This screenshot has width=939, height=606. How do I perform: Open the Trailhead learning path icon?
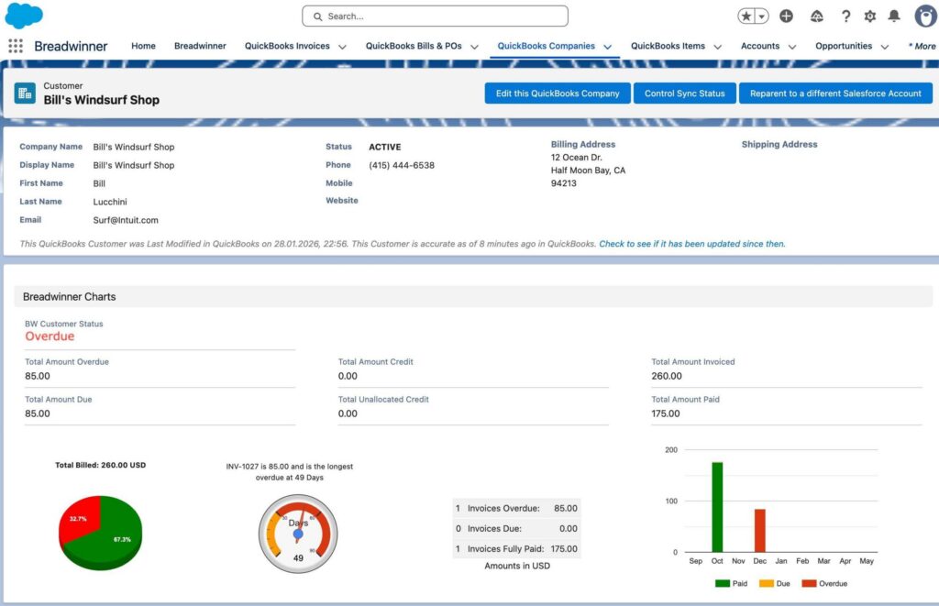coord(817,17)
